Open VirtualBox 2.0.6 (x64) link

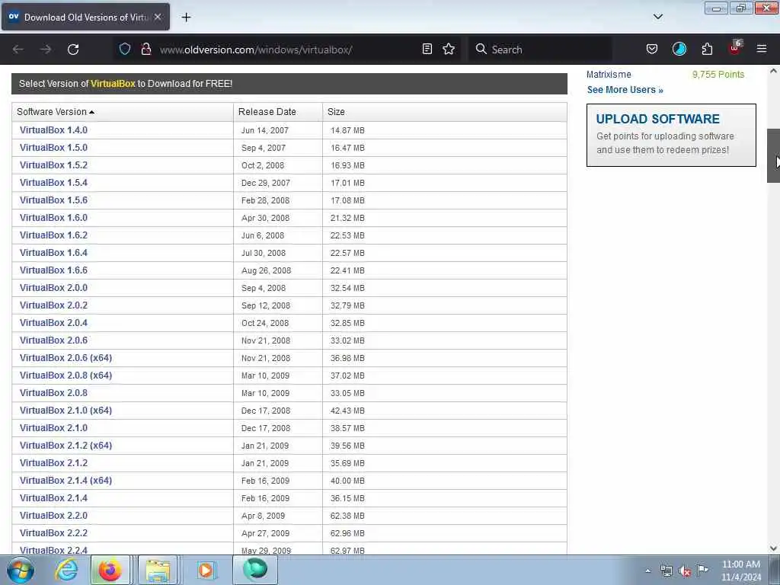pyautogui.click(x=66, y=358)
